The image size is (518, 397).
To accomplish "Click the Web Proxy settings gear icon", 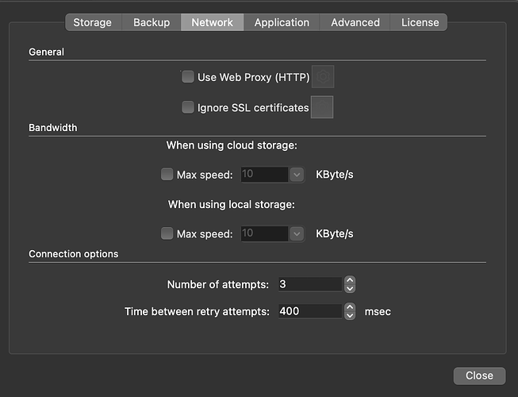I will [x=324, y=77].
